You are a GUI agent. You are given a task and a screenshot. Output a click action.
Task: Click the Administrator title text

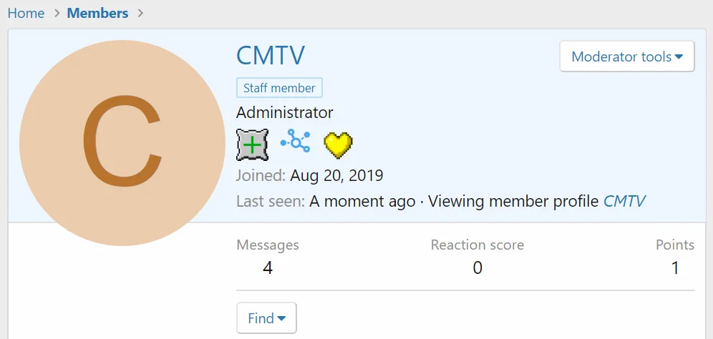(285, 112)
